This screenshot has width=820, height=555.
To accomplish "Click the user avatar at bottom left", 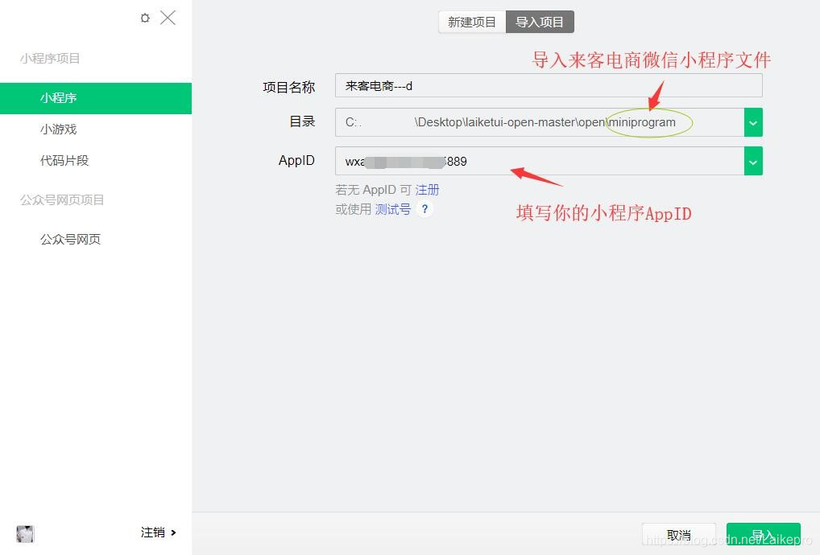I will coord(25,533).
